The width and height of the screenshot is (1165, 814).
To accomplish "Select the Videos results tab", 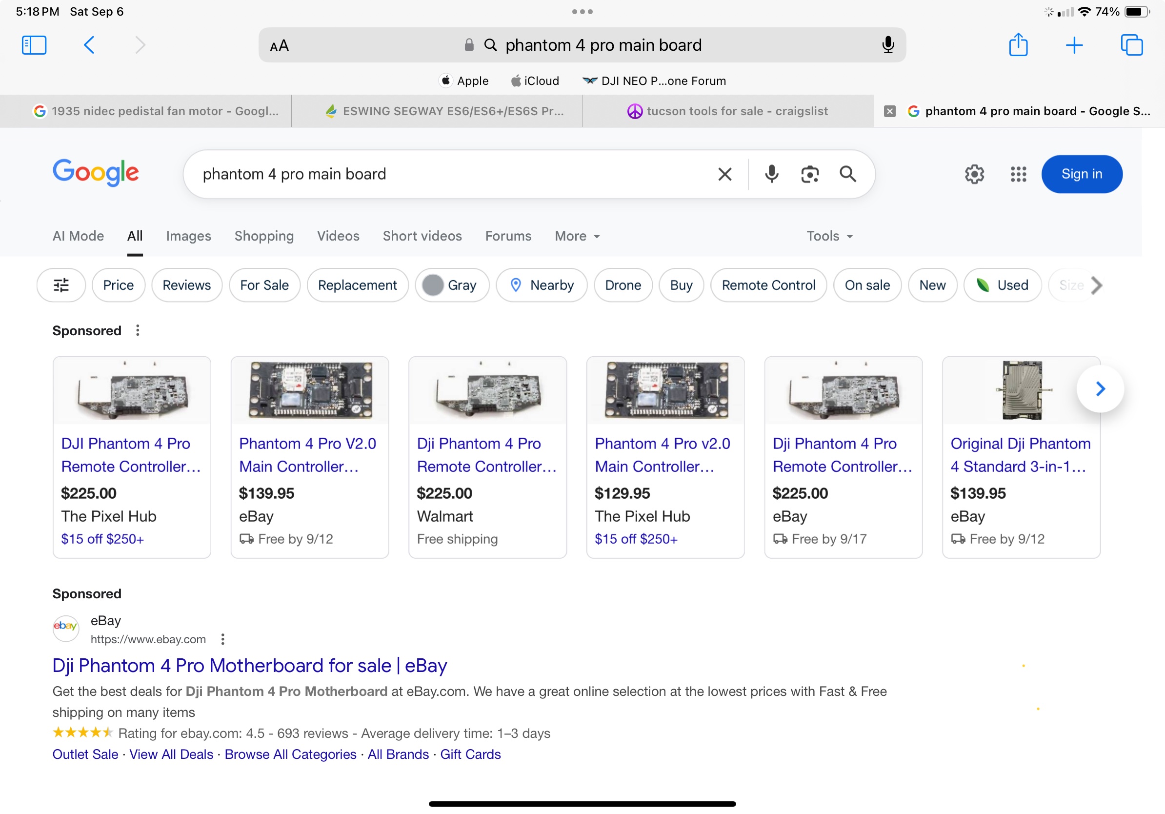I will tap(338, 236).
